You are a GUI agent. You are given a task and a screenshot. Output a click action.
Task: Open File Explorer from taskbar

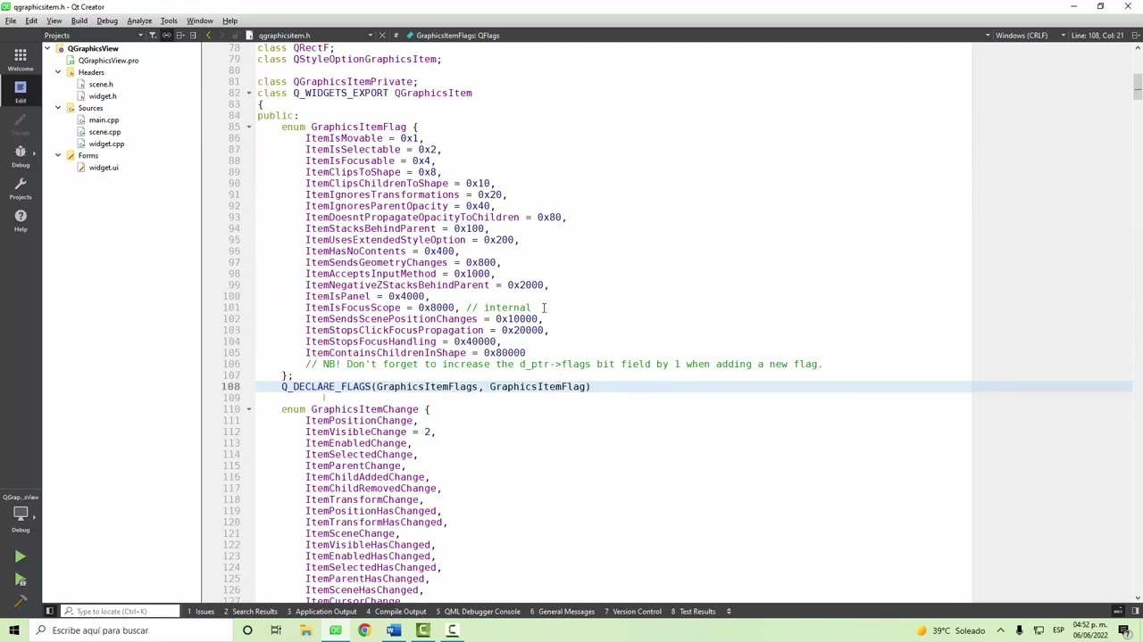[305, 630]
